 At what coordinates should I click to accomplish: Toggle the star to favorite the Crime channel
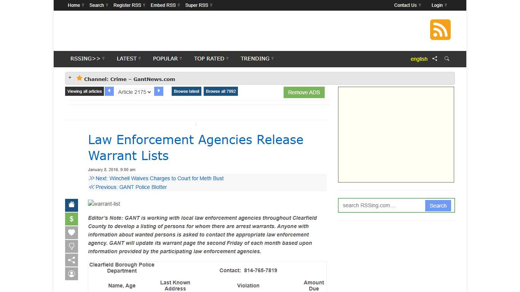coord(79,78)
